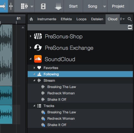Select the lower teal audio clip
Screen dimensions: 134x133
(6, 114)
